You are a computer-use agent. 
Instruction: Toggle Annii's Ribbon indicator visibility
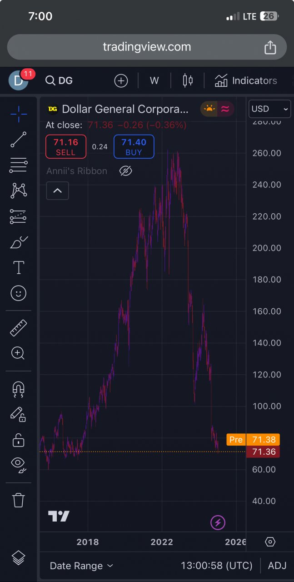point(126,171)
